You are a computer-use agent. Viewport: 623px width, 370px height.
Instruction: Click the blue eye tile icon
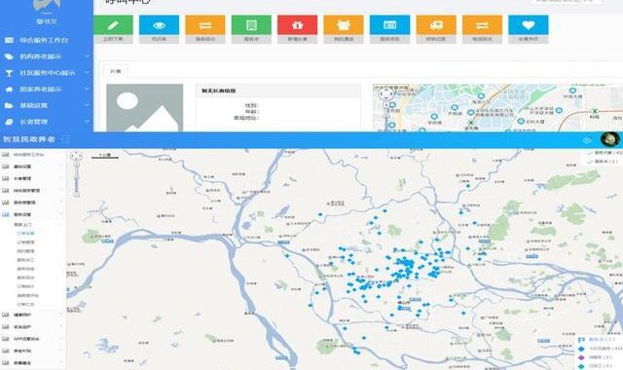159,25
